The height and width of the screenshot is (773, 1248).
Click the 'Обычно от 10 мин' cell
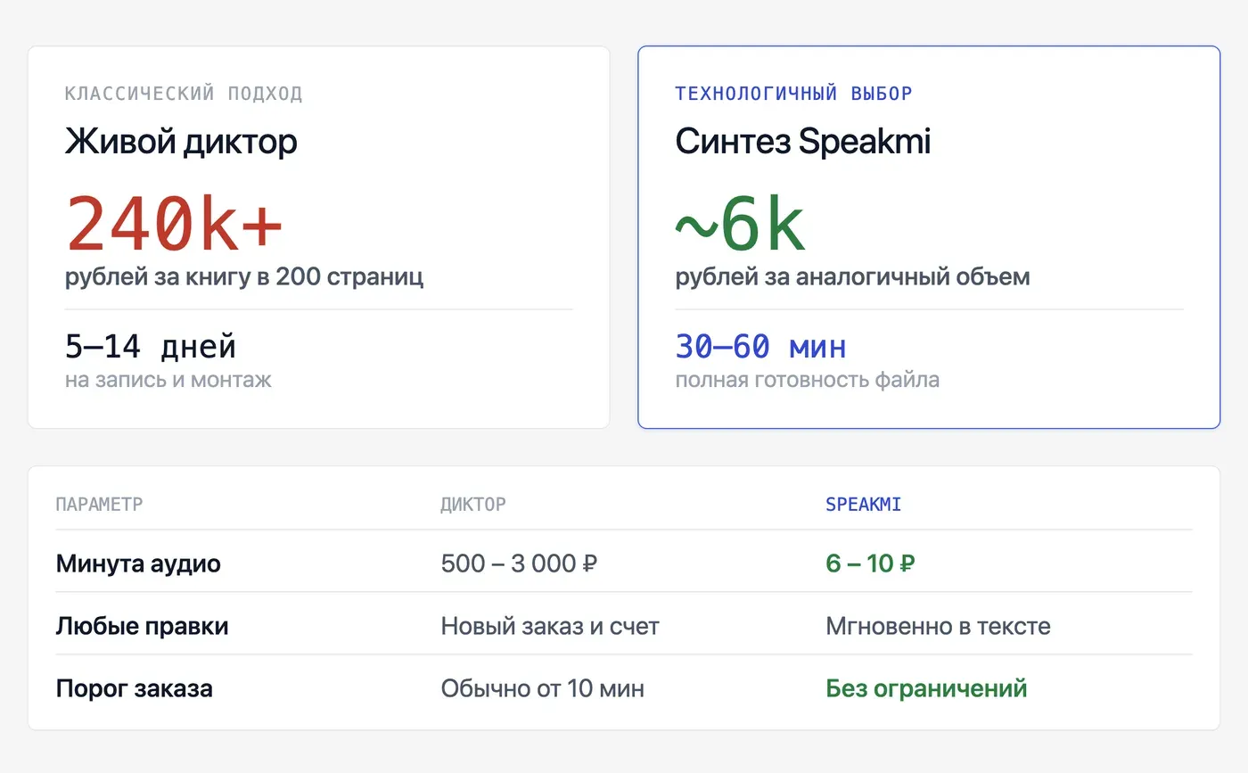[542, 688]
